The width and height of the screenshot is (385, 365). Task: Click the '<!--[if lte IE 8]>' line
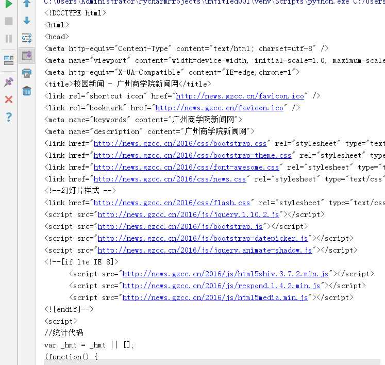coord(81,262)
